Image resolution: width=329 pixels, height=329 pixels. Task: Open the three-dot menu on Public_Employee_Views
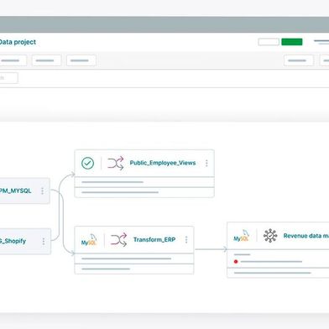pos(206,163)
